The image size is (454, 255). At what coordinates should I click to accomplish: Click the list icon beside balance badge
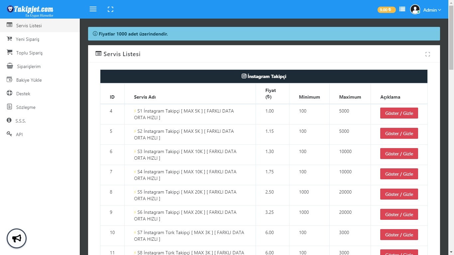pyautogui.click(x=402, y=9)
